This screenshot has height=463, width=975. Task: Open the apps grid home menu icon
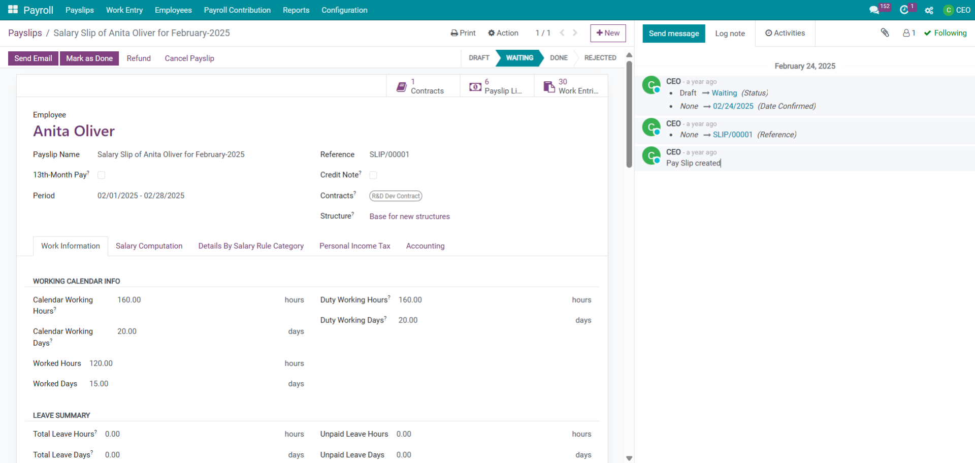[13, 10]
